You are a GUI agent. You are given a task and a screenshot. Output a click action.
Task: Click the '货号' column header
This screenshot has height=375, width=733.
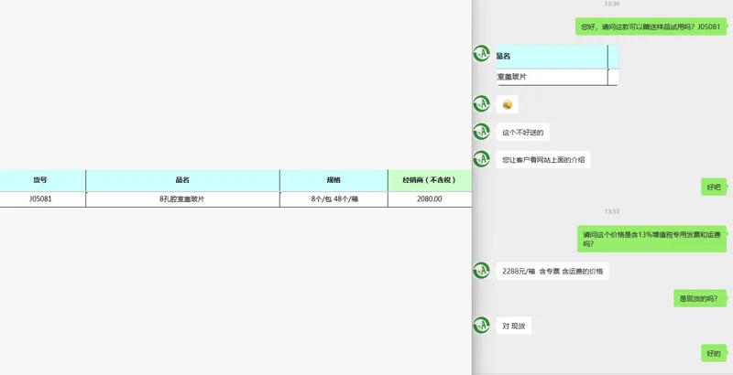pyautogui.click(x=40, y=180)
